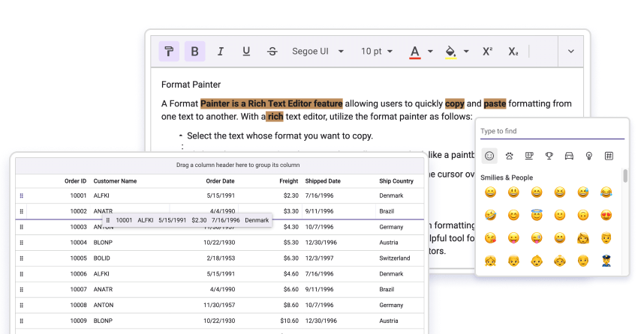Apply Superscript formatting
Screen dimensions: 638x334
click(x=487, y=51)
